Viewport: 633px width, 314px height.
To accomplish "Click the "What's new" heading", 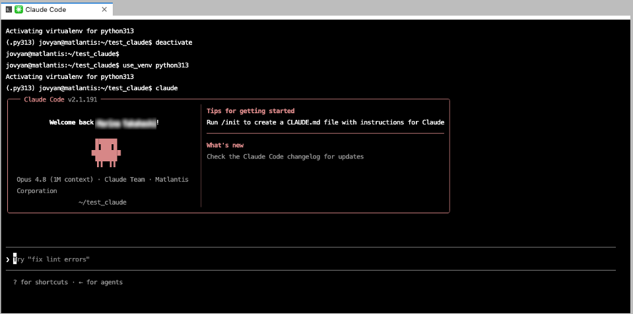I will [x=225, y=145].
